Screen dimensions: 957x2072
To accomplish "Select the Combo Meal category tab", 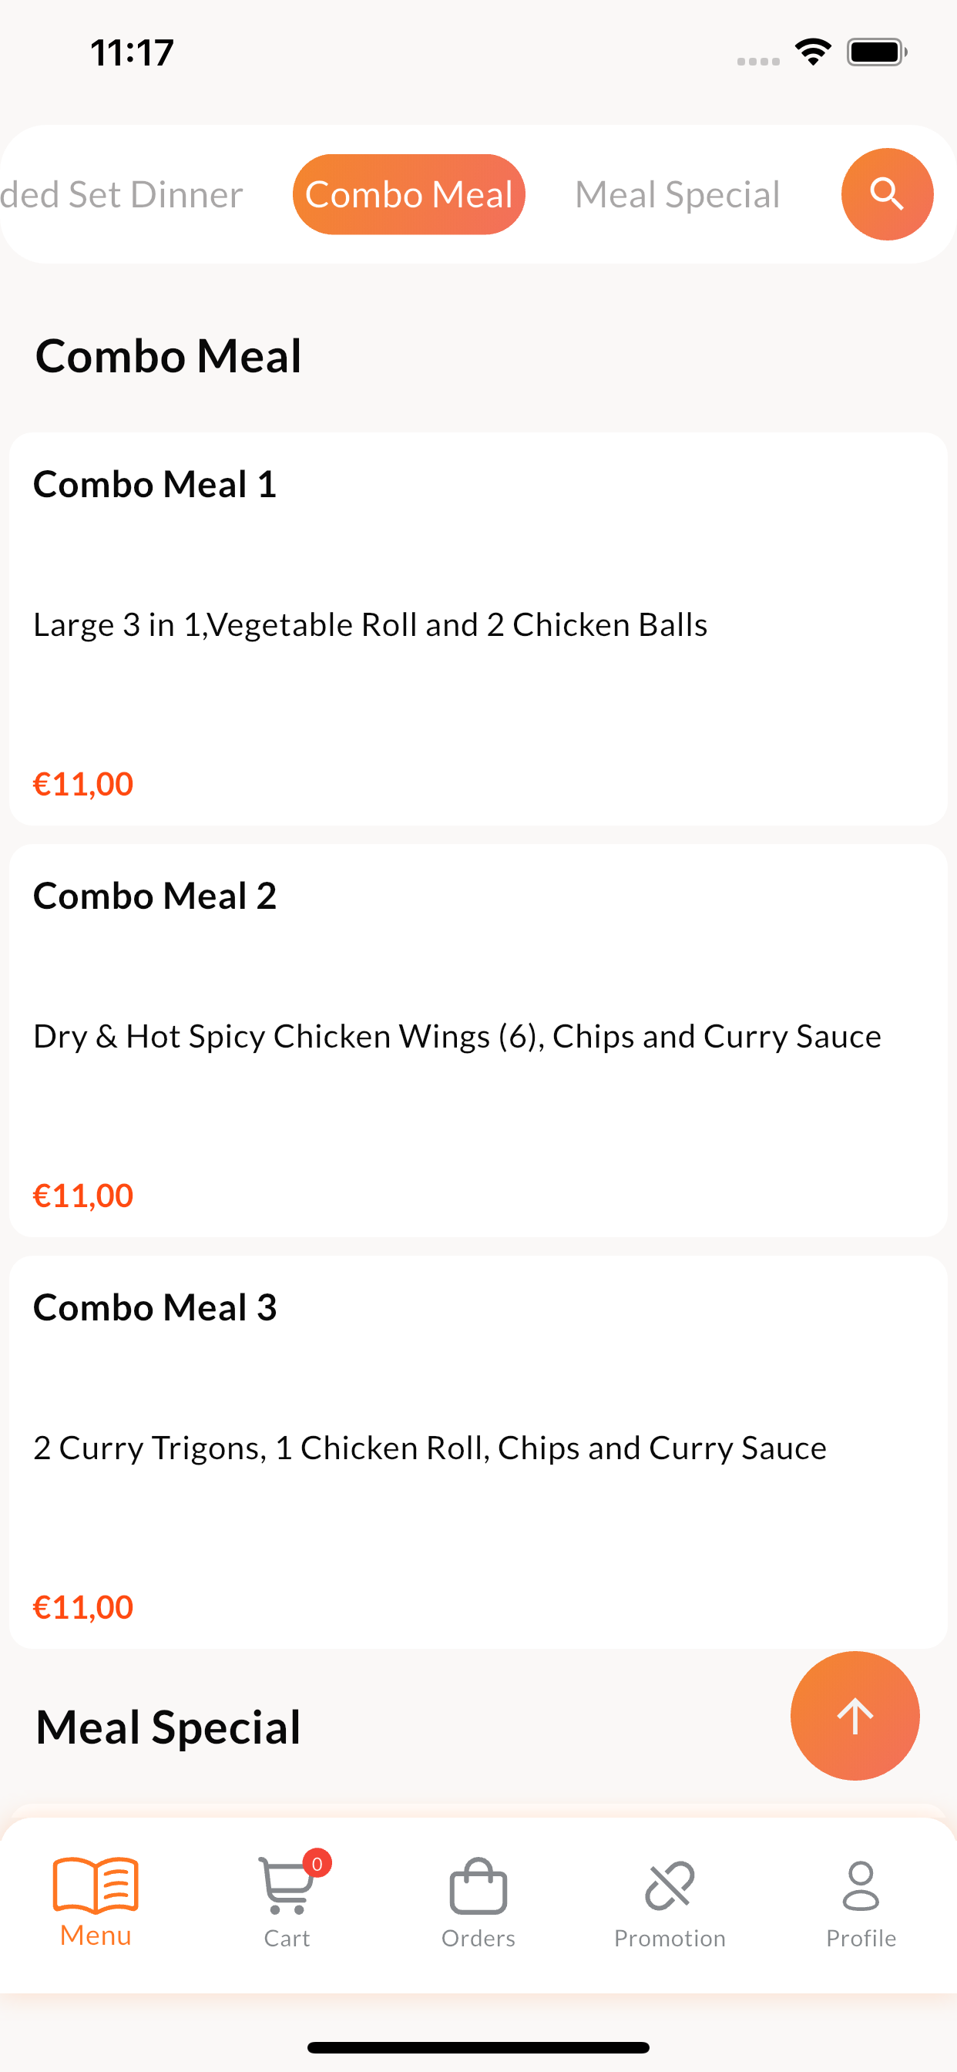I will tap(408, 193).
